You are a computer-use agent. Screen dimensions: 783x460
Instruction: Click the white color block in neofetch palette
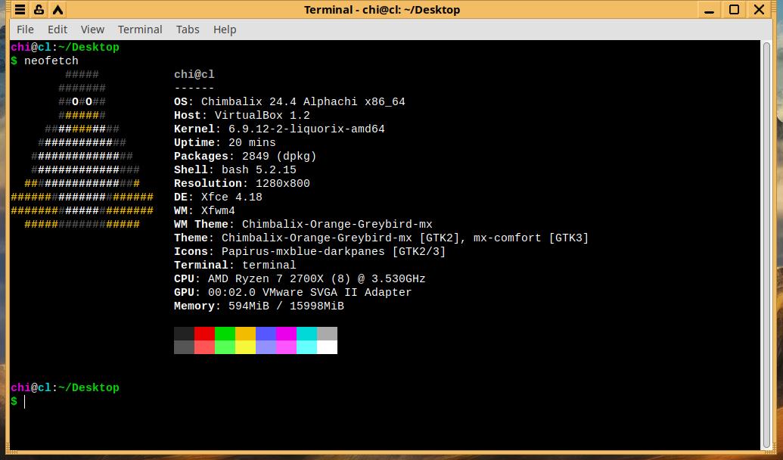pyautogui.click(x=327, y=347)
